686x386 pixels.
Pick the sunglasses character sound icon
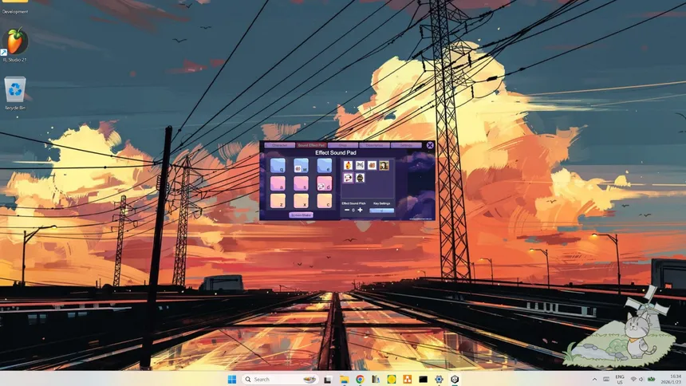point(360,178)
